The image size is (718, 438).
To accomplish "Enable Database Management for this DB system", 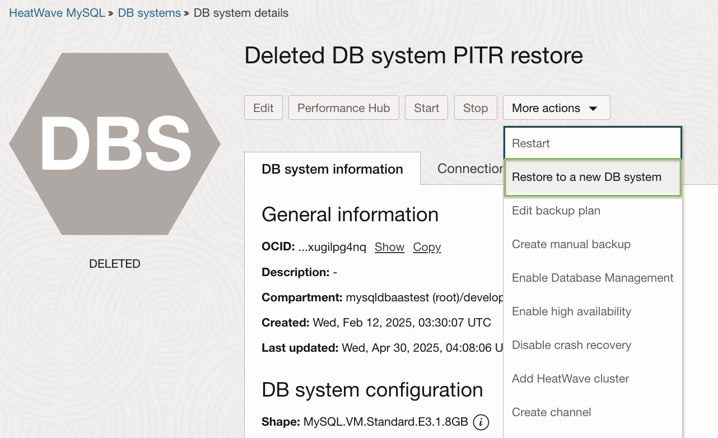I will 593,278.
